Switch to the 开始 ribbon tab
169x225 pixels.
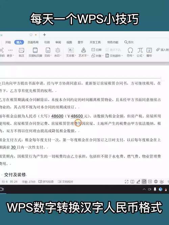[x=8, y=42]
